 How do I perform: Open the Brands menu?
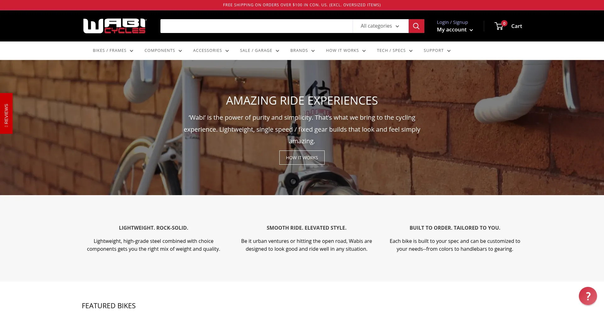pos(302,51)
